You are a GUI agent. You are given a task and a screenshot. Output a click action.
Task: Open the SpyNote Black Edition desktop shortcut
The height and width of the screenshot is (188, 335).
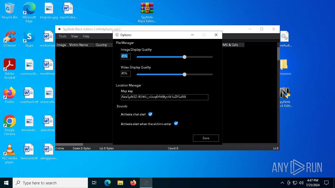tap(285, 97)
